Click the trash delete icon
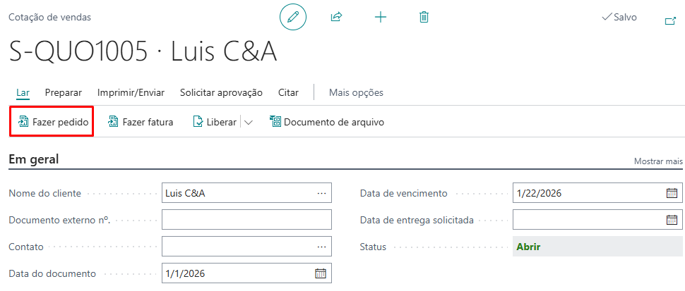The width and height of the screenshot is (685, 291). 424,17
